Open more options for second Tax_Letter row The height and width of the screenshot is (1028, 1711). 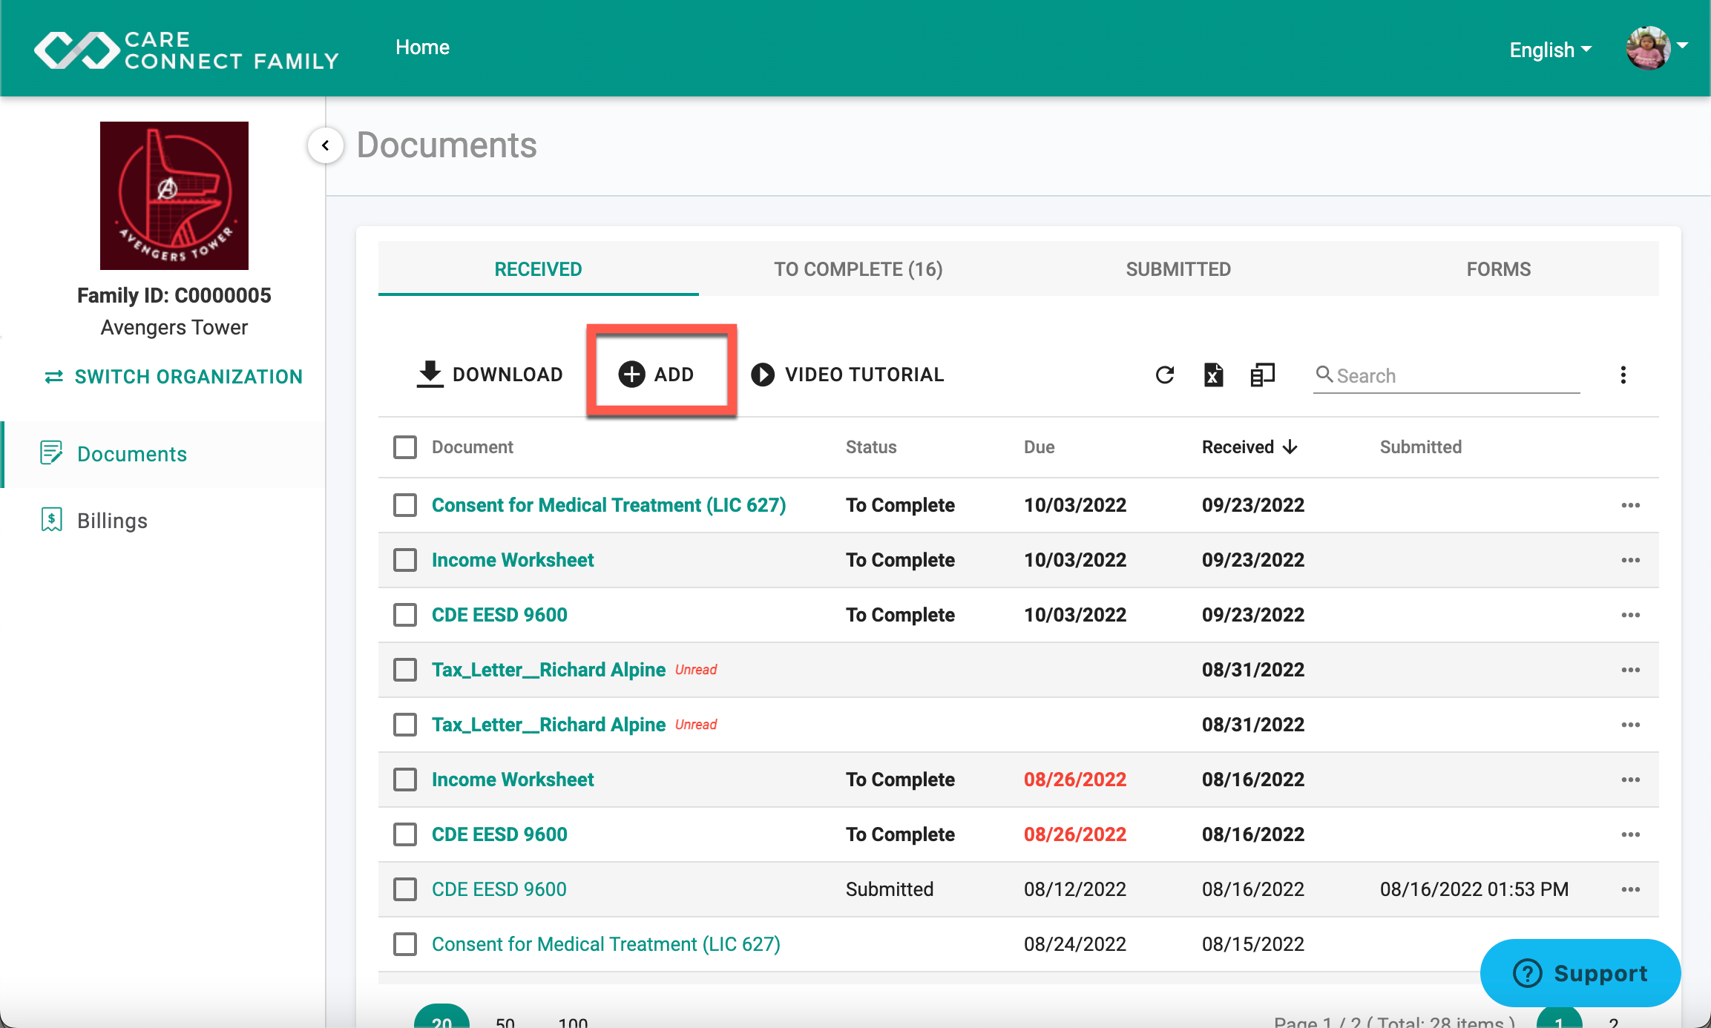click(1631, 725)
